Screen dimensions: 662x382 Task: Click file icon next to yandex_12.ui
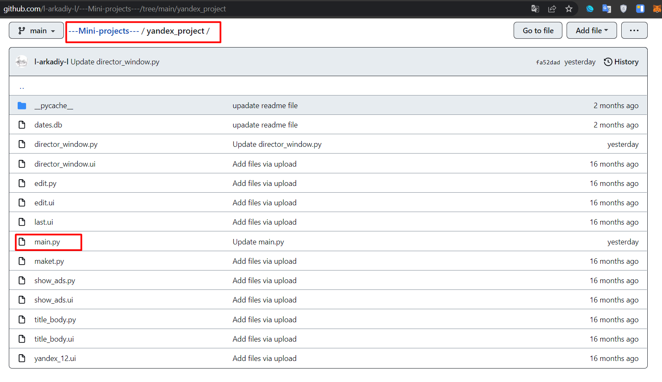(x=22, y=358)
